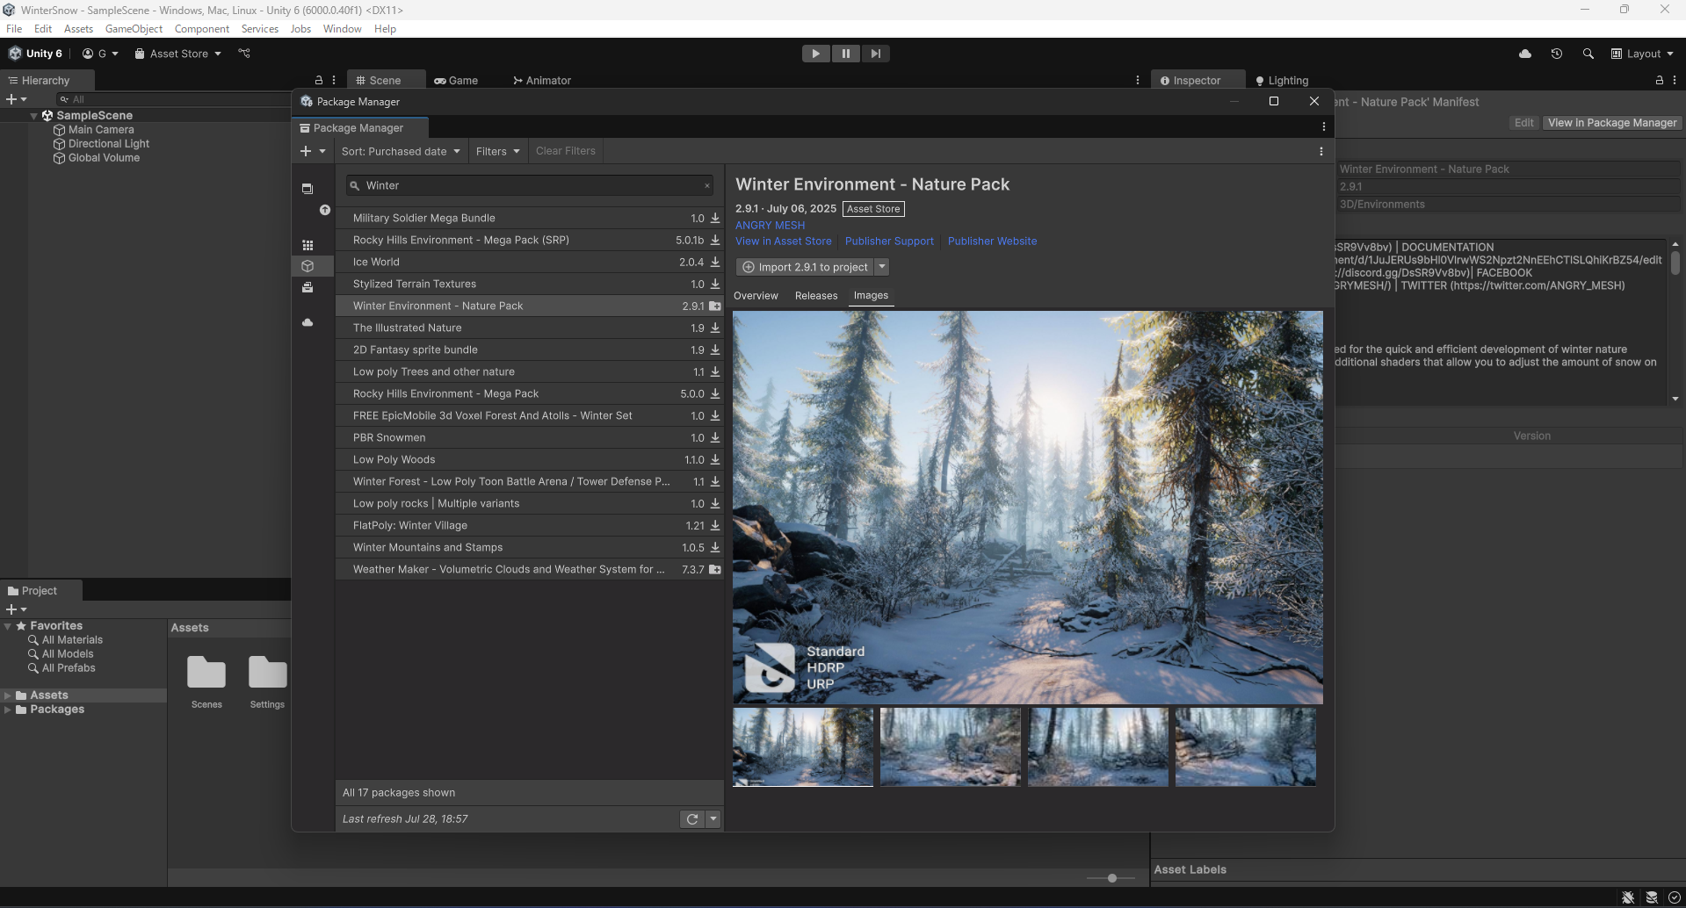Viewport: 1686px width, 908px height.
Task: Switch to the Lighting tab
Action: (x=1282, y=80)
